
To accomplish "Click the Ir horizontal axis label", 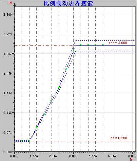I will click(131, 159).
